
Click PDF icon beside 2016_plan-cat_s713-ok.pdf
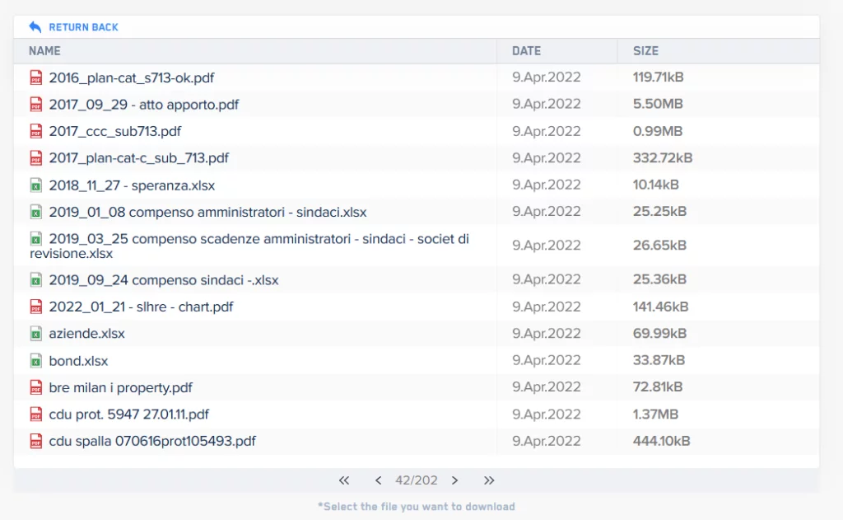[x=35, y=77]
